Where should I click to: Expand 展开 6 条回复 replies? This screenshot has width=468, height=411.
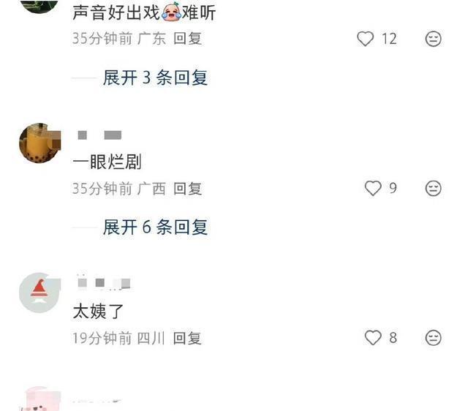point(155,227)
